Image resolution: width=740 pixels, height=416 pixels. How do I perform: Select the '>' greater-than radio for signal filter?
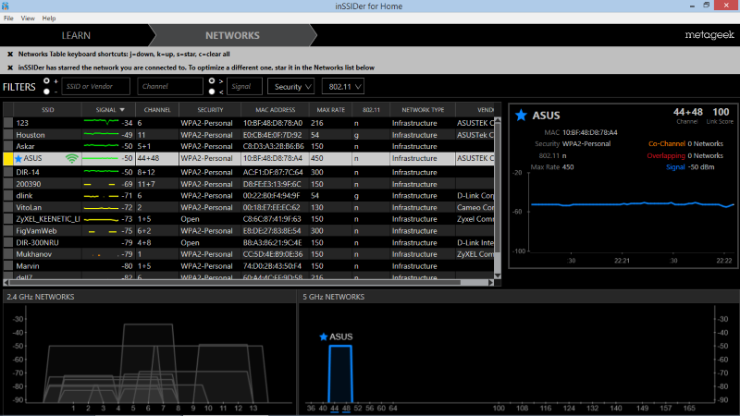tap(213, 81)
